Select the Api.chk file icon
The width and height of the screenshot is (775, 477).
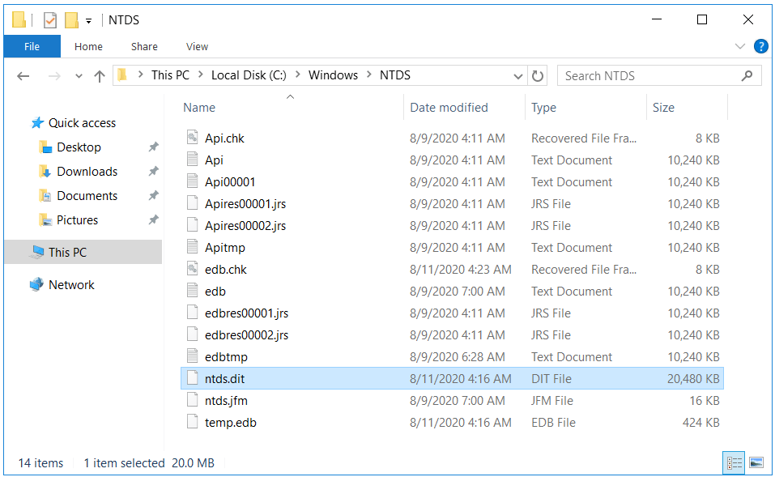coord(193,138)
